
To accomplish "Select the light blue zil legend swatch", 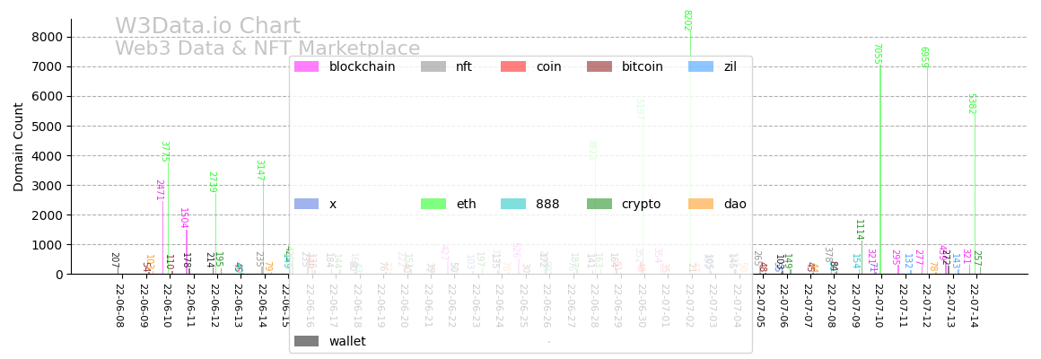I will point(701,66).
